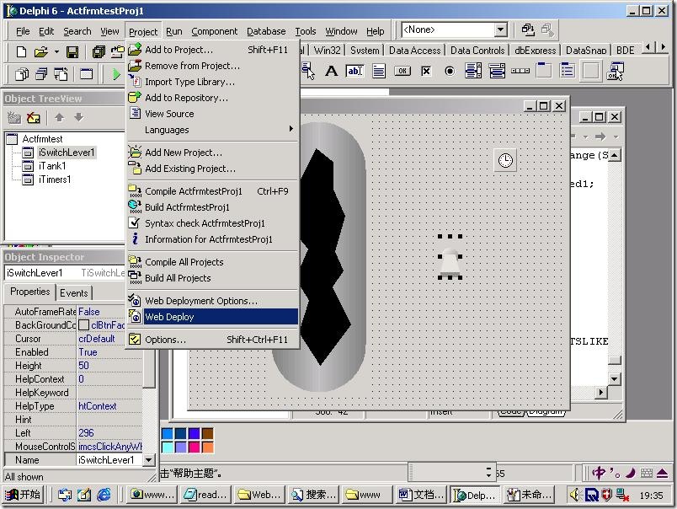Switch to the Events tab
Screen dimensions: 677x509
coord(74,292)
